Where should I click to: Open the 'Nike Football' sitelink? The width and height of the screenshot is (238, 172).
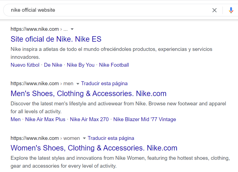(114, 65)
